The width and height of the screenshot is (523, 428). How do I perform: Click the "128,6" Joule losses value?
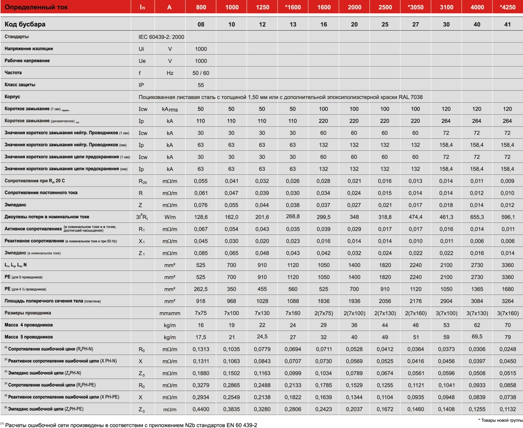[201, 217]
